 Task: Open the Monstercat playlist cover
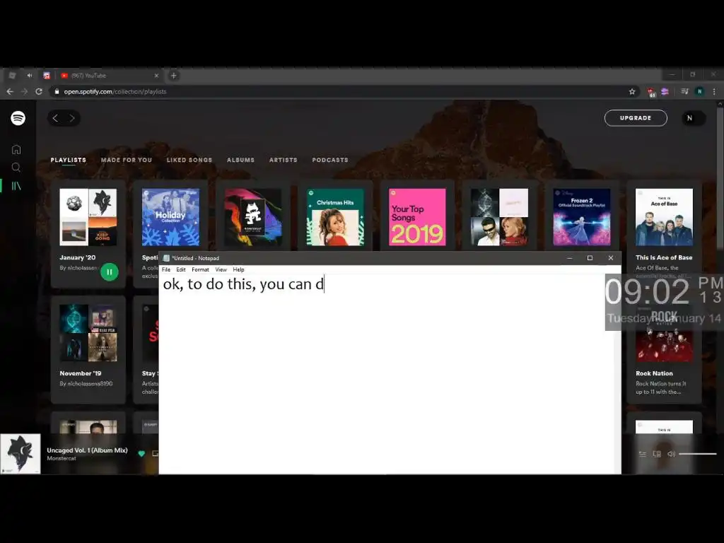tap(253, 217)
